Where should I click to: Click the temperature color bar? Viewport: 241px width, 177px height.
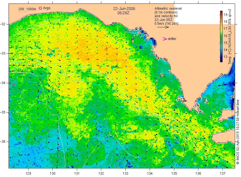pyautogui.click(x=221, y=36)
